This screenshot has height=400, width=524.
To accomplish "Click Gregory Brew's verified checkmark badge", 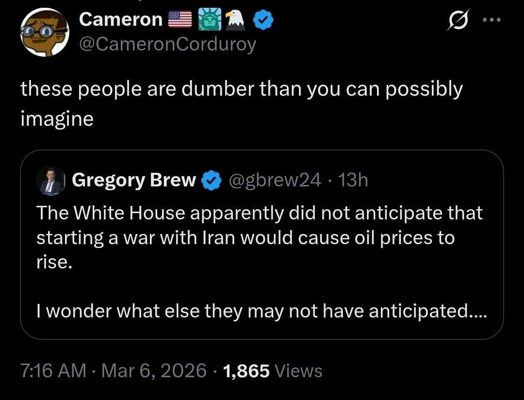I will tap(209, 181).
